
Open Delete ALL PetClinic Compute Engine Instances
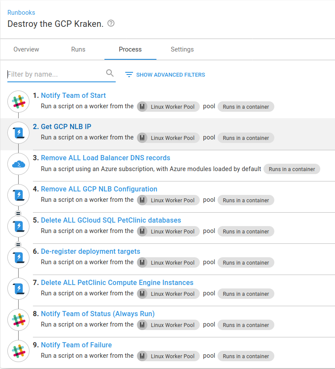(117, 283)
